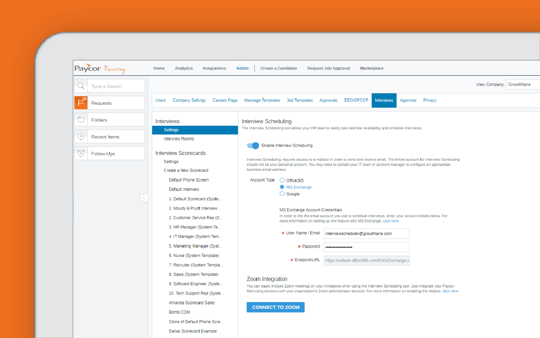Switch to the Interviews tab
This screenshot has width=540, height=338.
click(384, 100)
